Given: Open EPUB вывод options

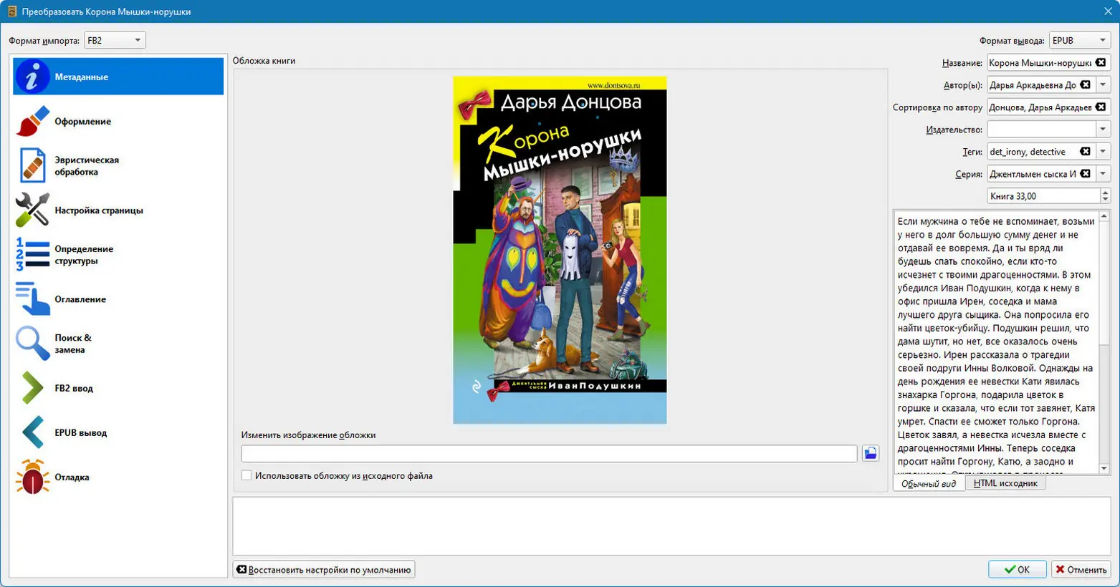Looking at the screenshot, I should tap(118, 432).
